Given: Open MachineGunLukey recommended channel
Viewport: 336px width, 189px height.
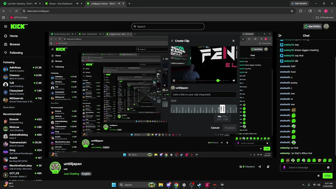Looking at the screenshot, I should tap(22, 167).
